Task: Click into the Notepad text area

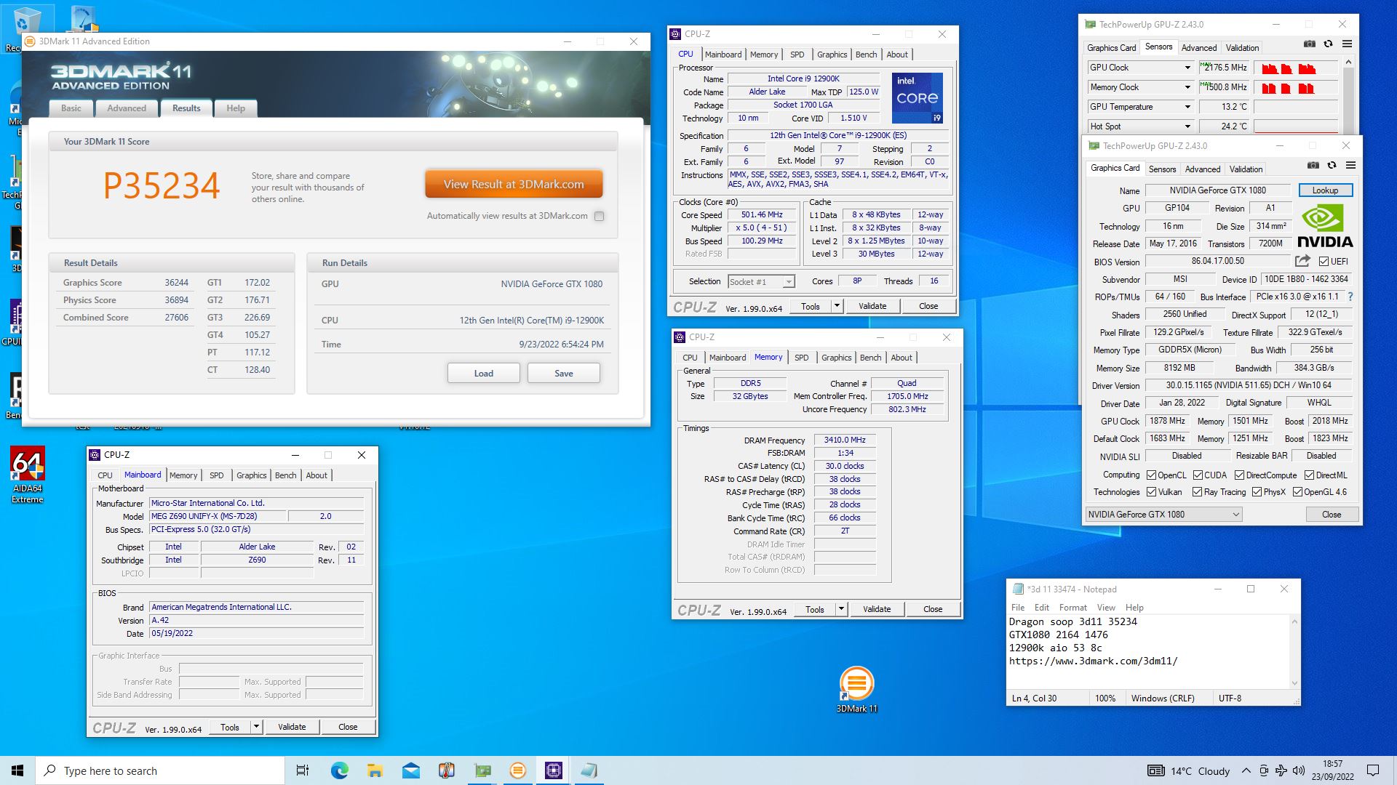Action: (x=1148, y=651)
